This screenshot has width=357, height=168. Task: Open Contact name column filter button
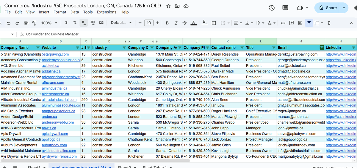242,48
